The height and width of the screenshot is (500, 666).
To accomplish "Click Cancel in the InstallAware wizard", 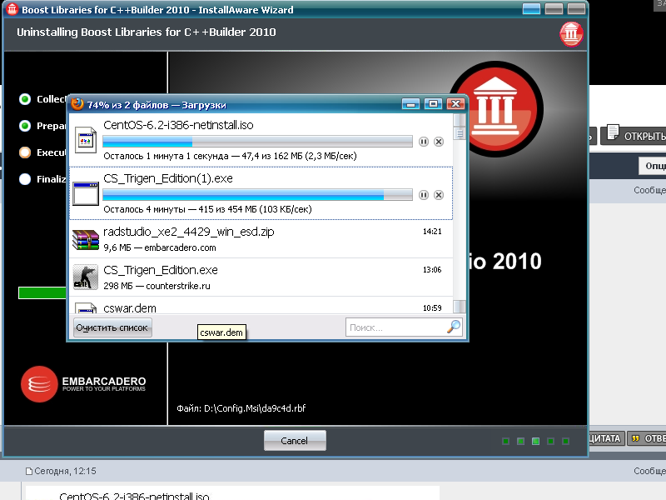I will tap(295, 441).
